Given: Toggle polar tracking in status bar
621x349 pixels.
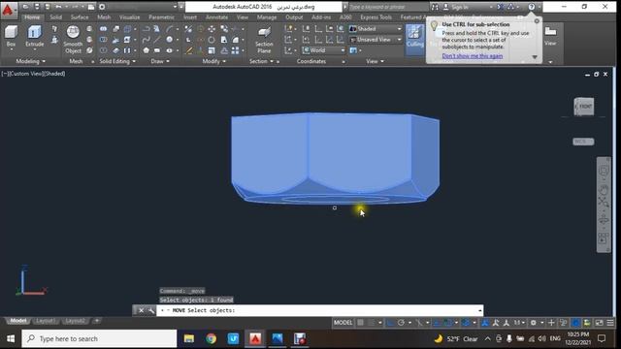Looking at the screenshot, I should point(401,323).
